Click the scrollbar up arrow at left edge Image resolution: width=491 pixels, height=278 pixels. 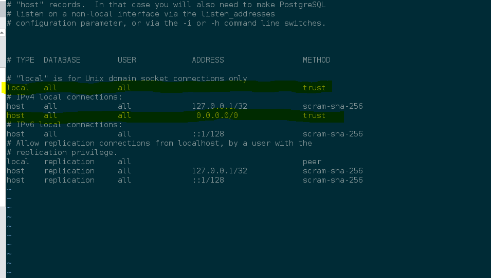(x=2, y=32)
